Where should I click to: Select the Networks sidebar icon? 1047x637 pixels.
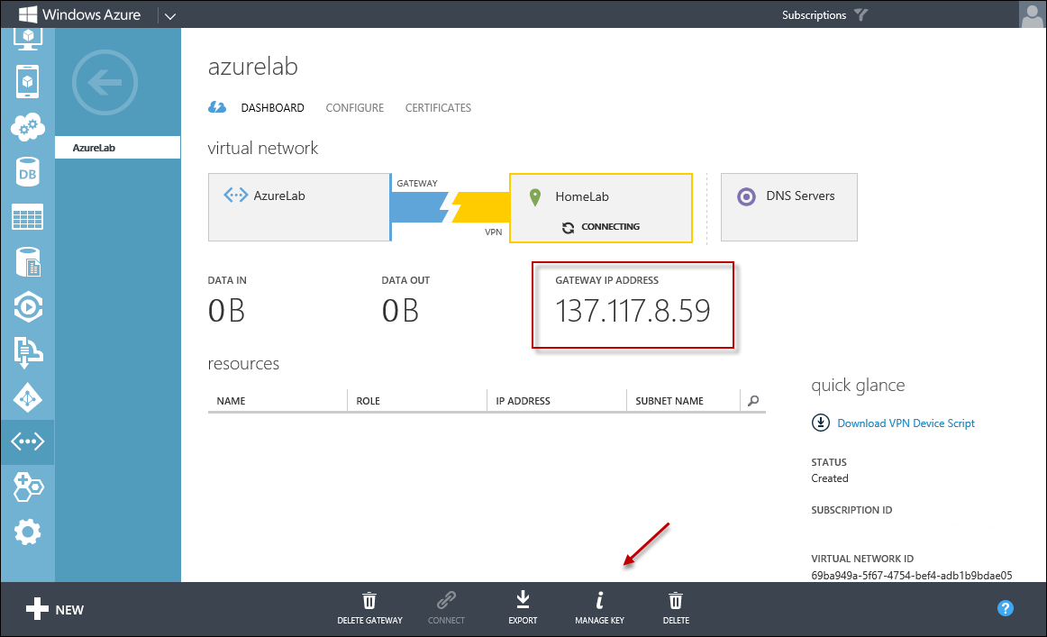point(27,441)
